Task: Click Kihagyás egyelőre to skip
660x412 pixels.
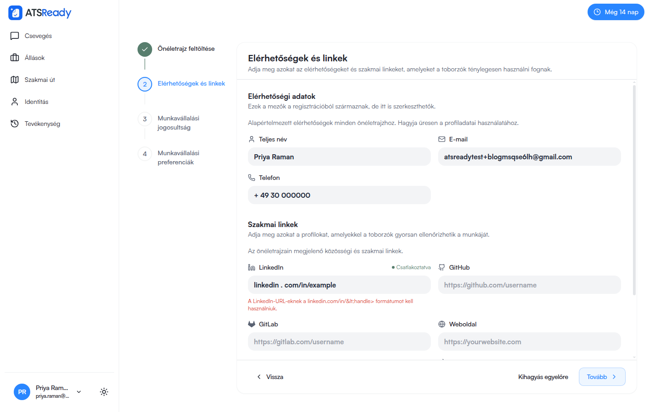Action: (x=543, y=377)
